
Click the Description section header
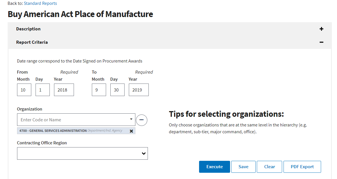tap(170, 29)
